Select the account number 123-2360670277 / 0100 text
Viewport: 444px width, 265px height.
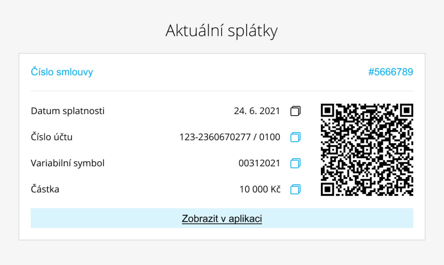(x=230, y=137)
